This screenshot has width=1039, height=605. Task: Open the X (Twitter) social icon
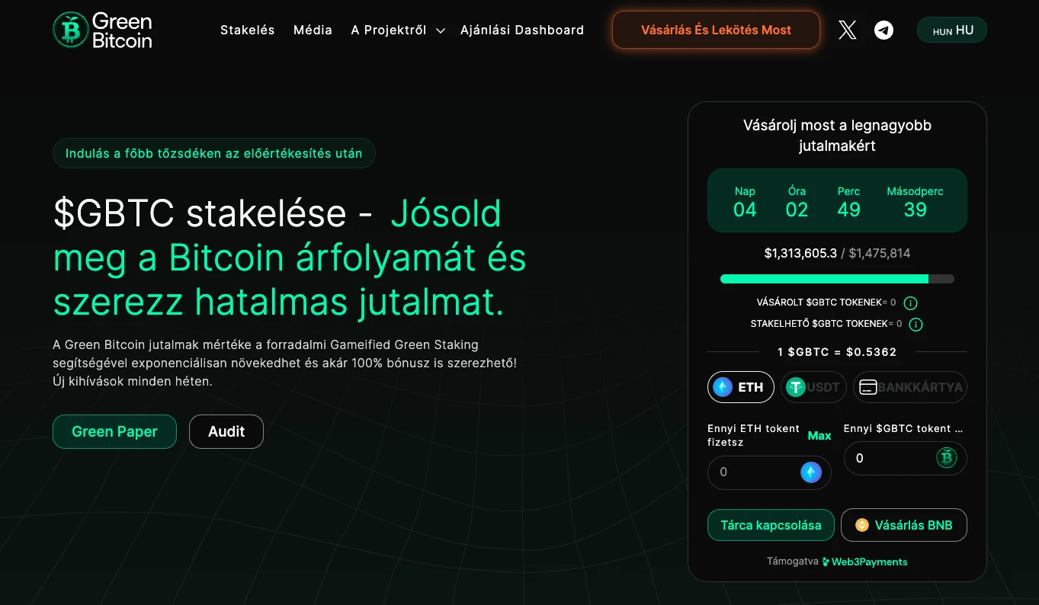coord(847,30)
